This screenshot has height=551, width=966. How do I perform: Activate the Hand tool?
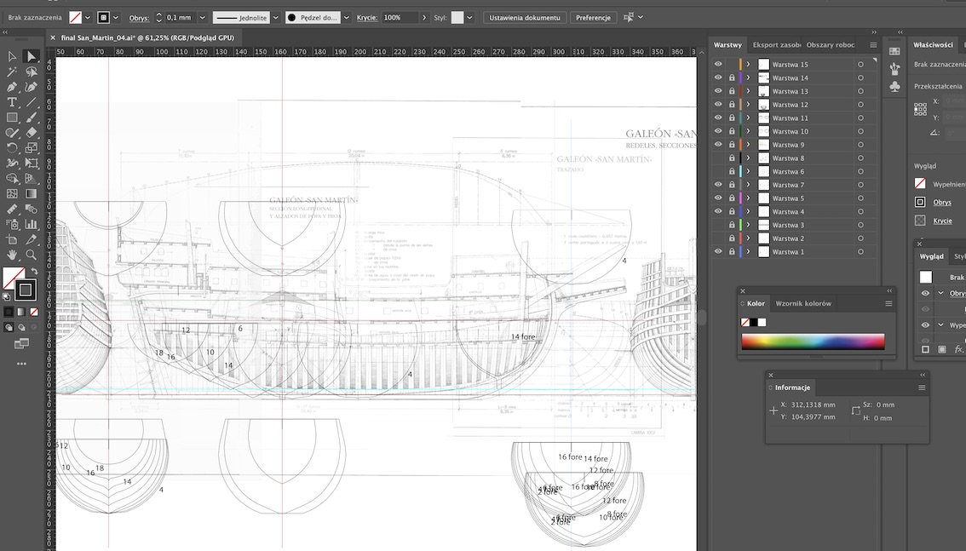tap(12, 255)
